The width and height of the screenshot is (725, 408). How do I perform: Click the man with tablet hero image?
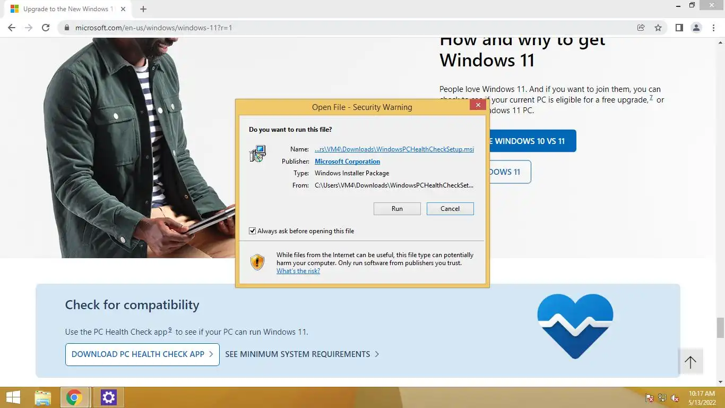click(141, 149)
